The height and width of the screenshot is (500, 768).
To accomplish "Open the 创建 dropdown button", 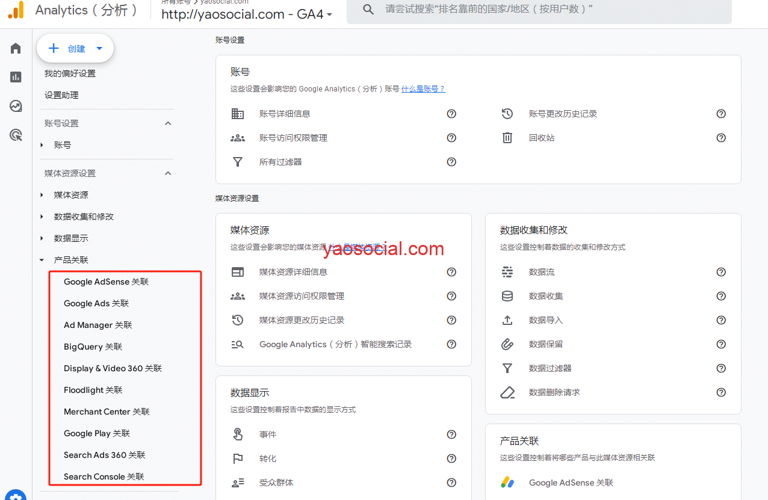I will [x=75, y=49].
